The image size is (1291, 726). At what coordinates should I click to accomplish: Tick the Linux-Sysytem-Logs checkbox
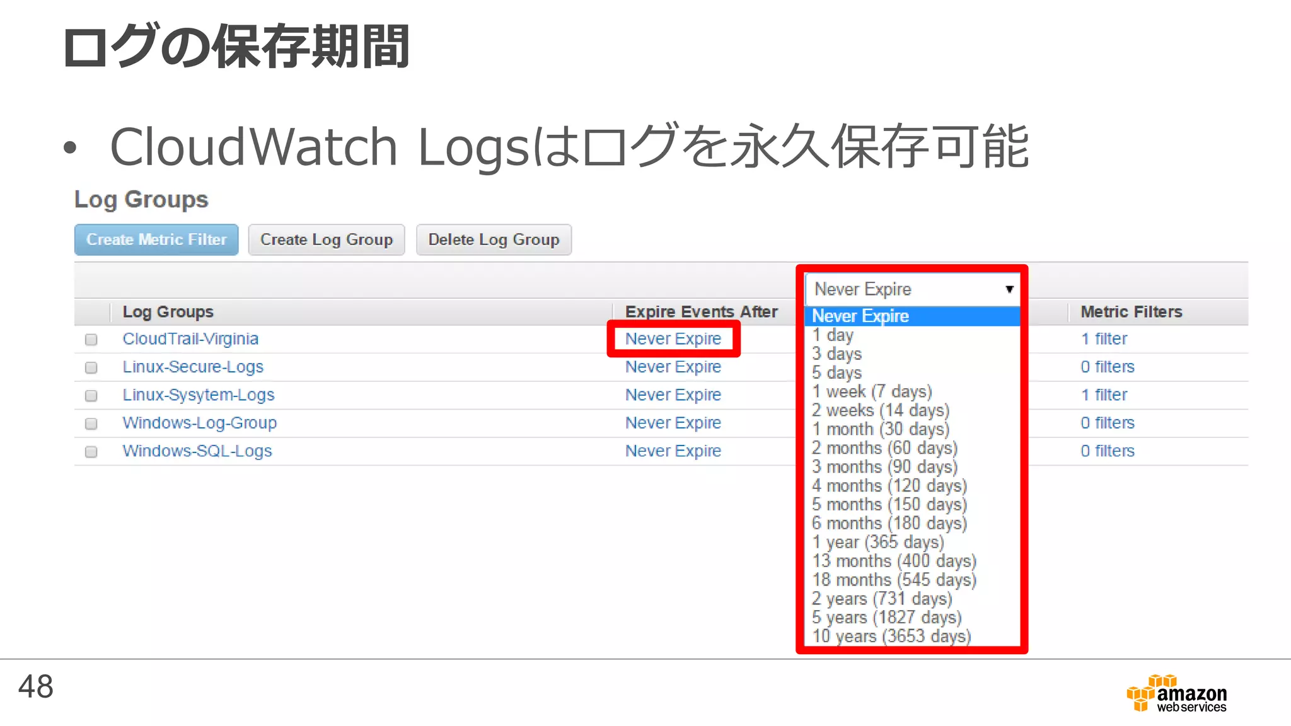pos(91,396)
